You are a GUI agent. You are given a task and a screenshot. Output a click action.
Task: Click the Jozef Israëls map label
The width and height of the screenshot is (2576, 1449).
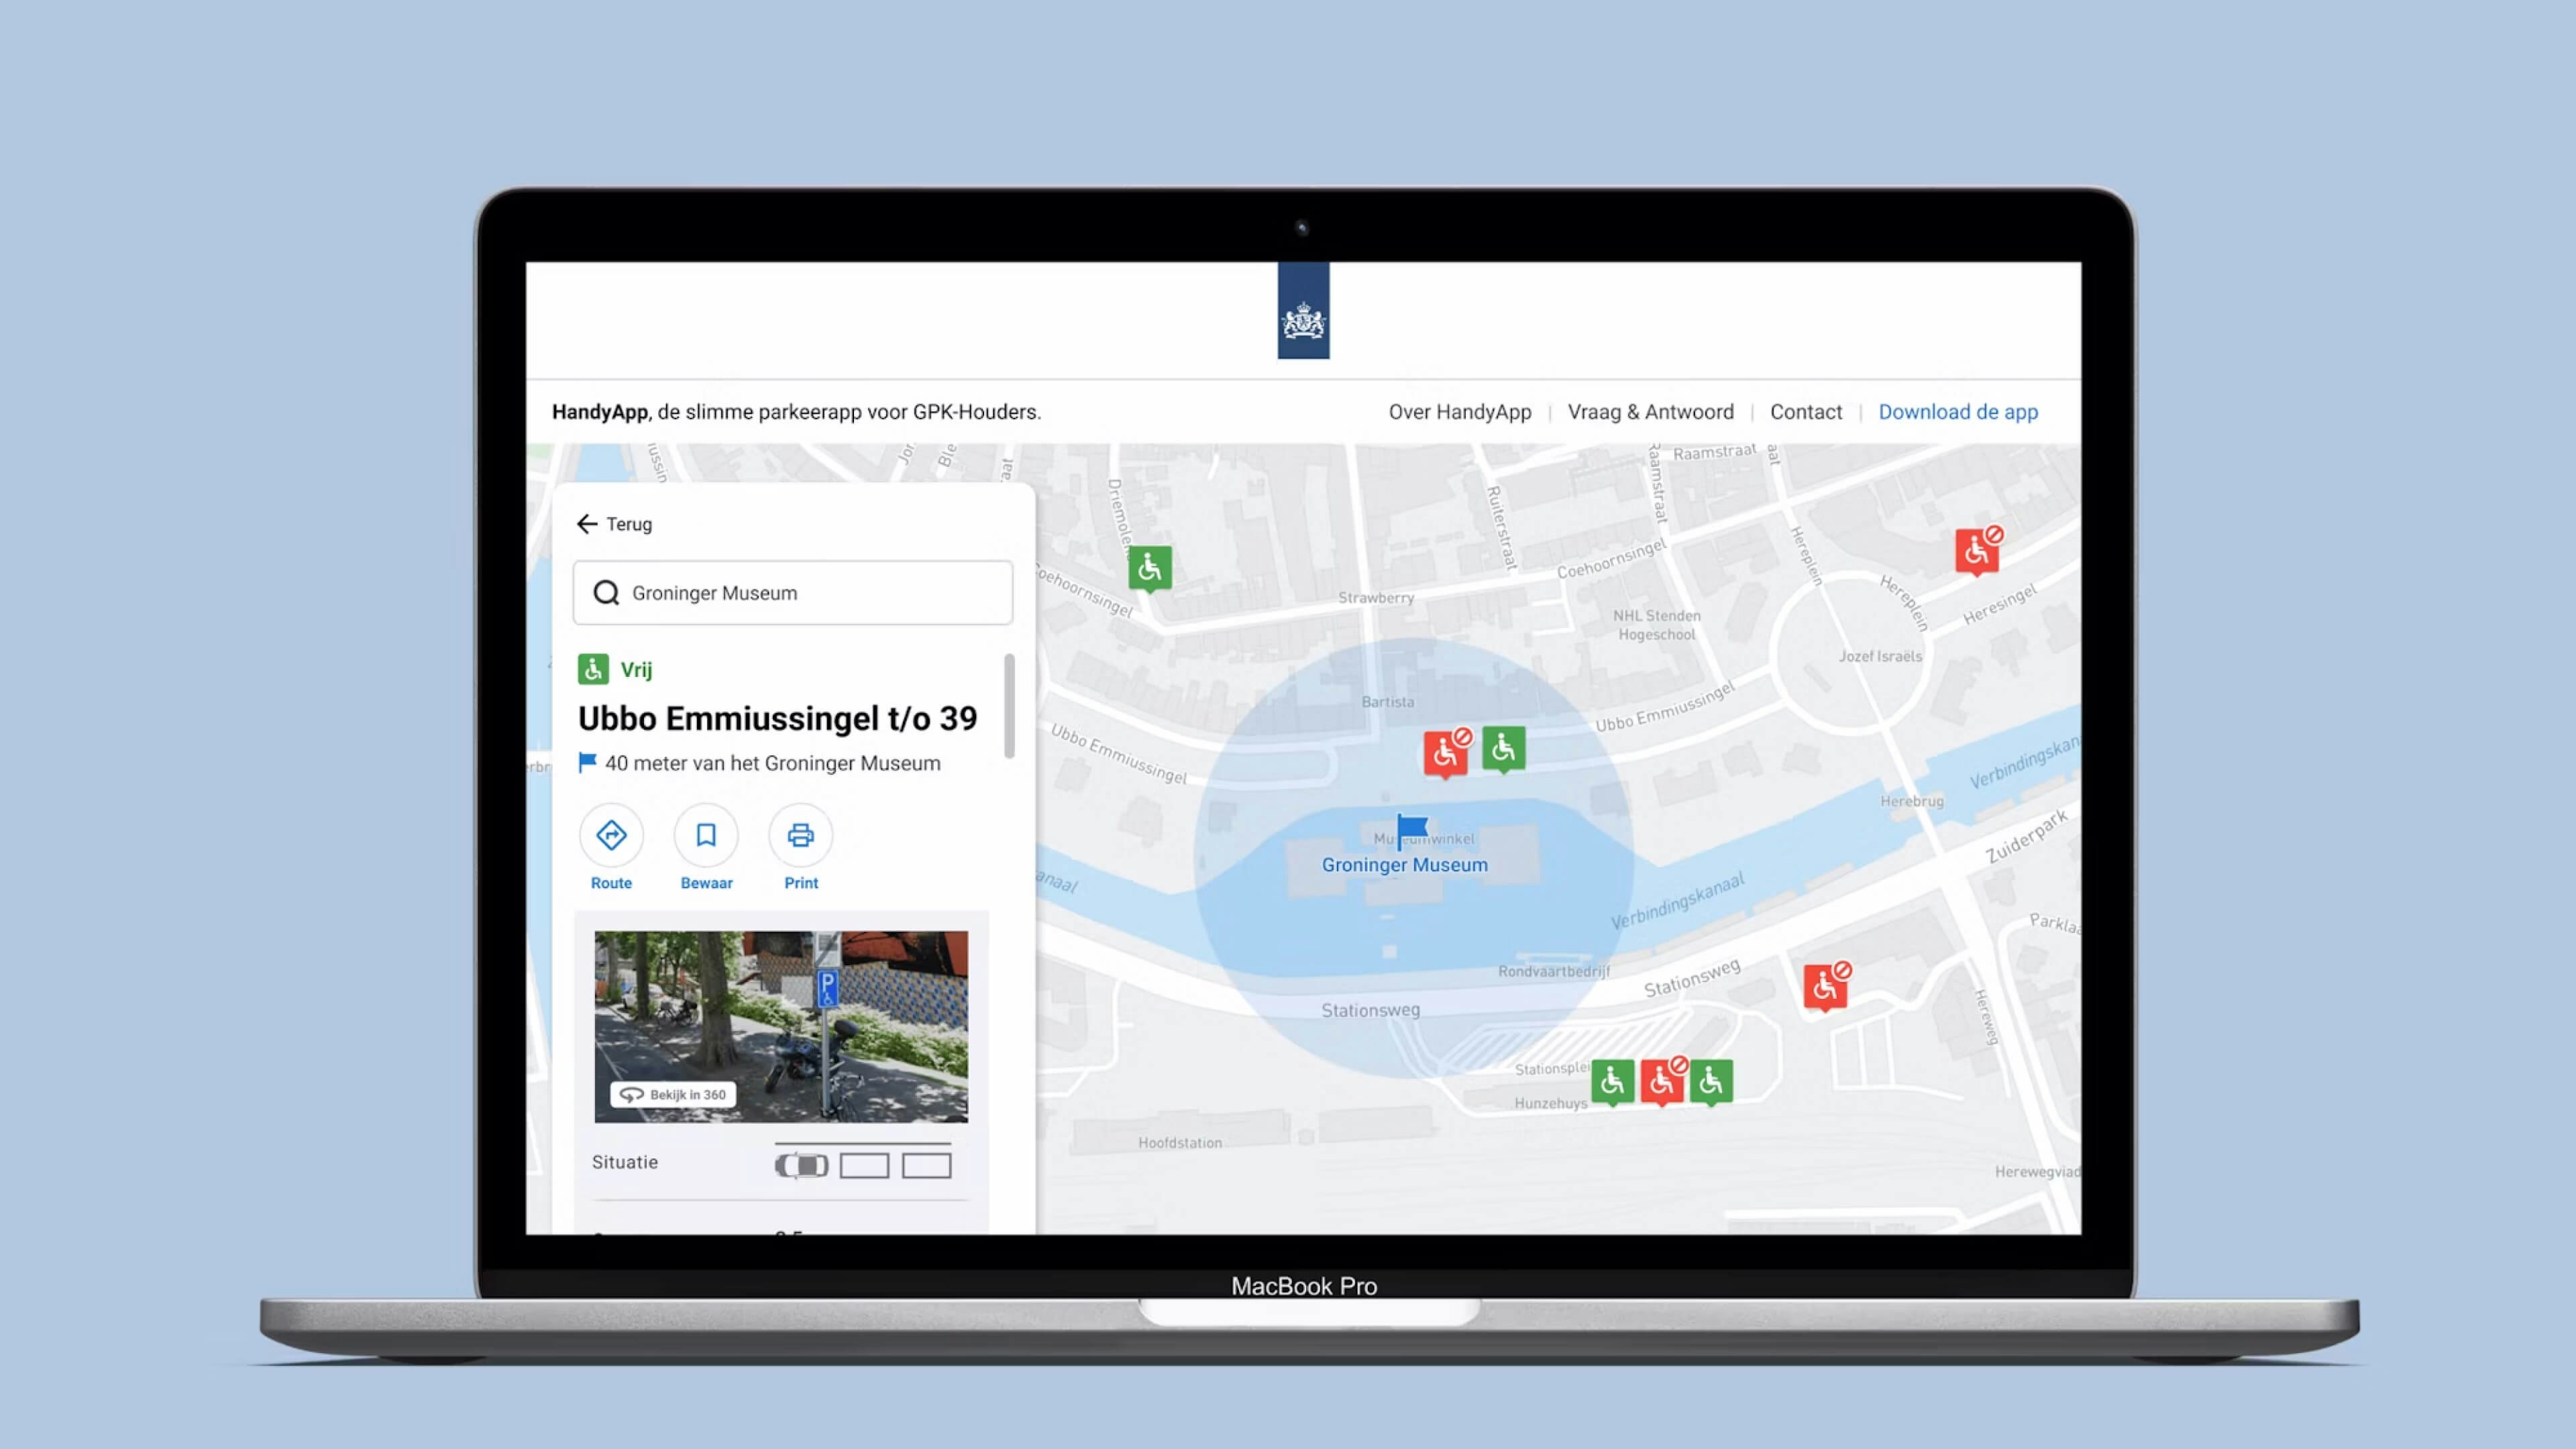[1880, 656]
